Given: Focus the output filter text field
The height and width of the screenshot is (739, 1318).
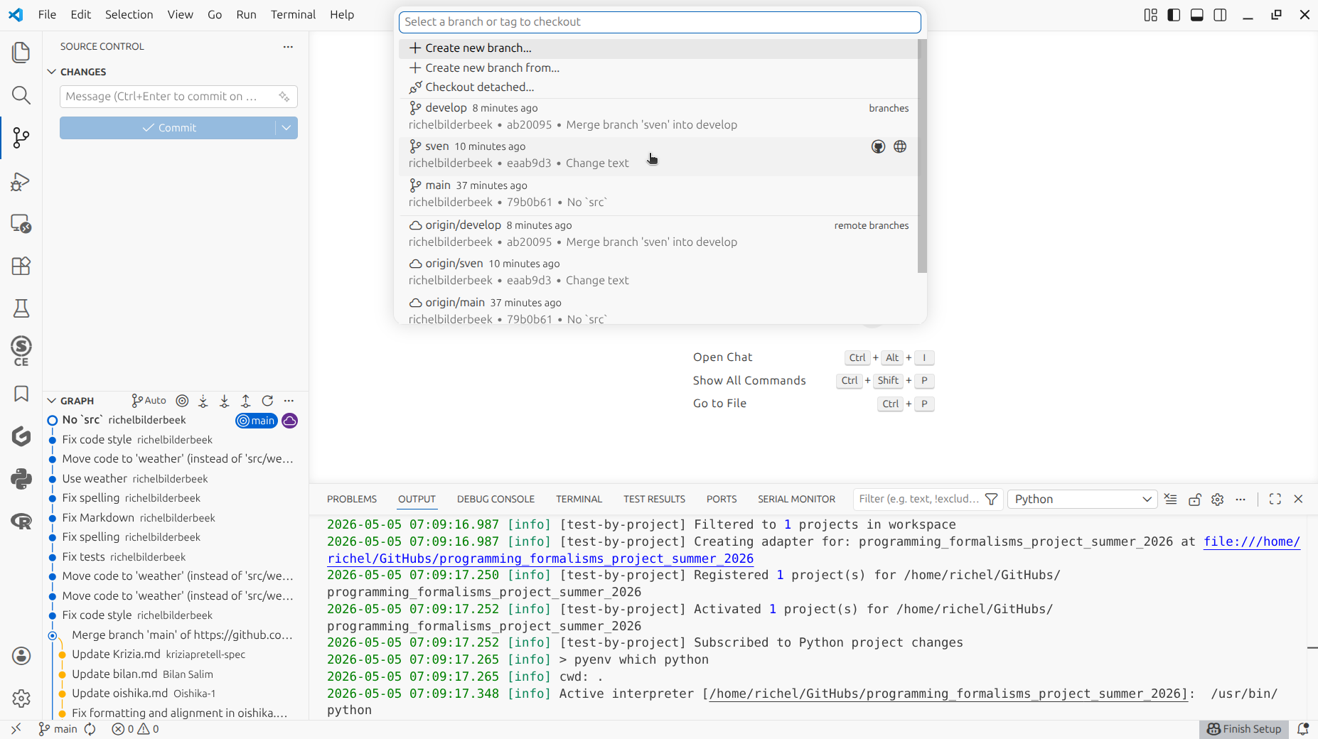Looking at the screenshot, I should [918, 499].
